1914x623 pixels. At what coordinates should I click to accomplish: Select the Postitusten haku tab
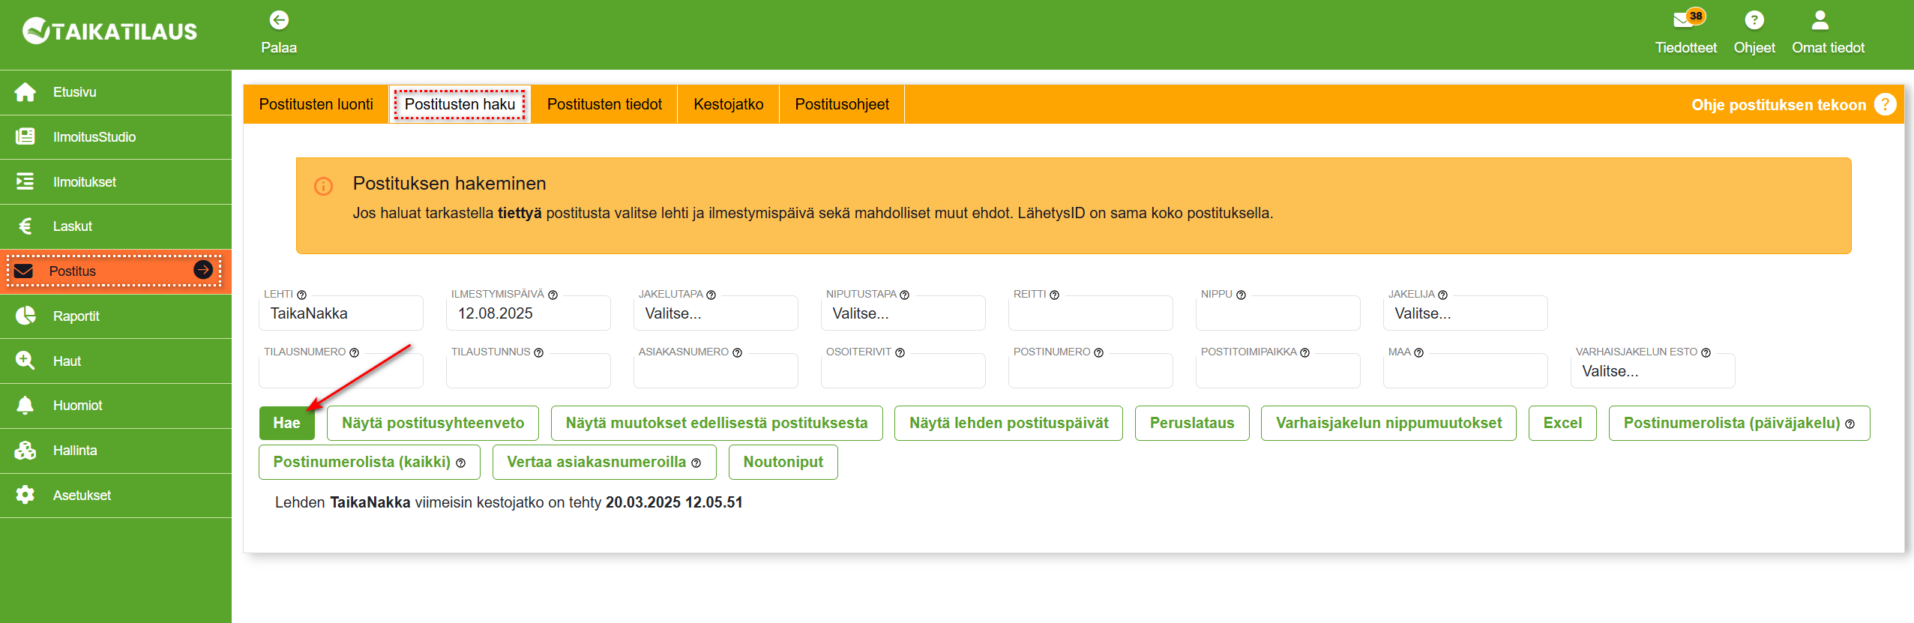click(460, 104)
